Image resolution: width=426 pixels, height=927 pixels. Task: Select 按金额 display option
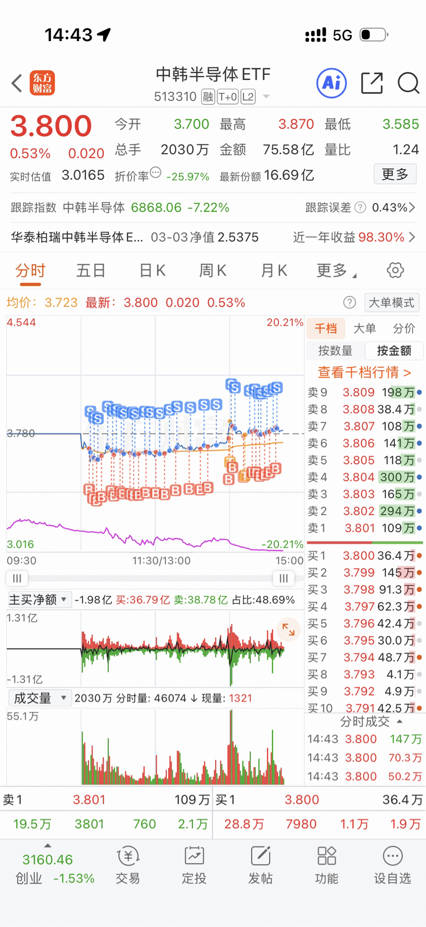point(394,351)
